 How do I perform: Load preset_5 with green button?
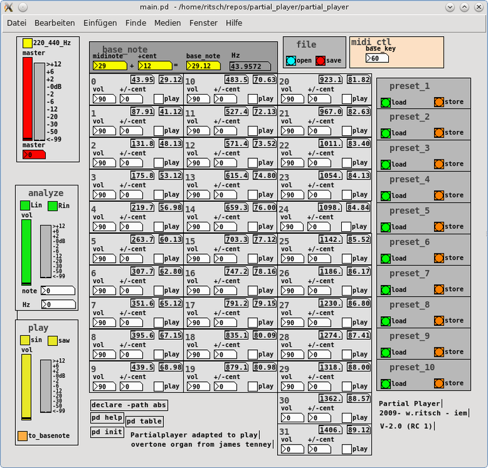pyautogui.click(x=385, y=227)
